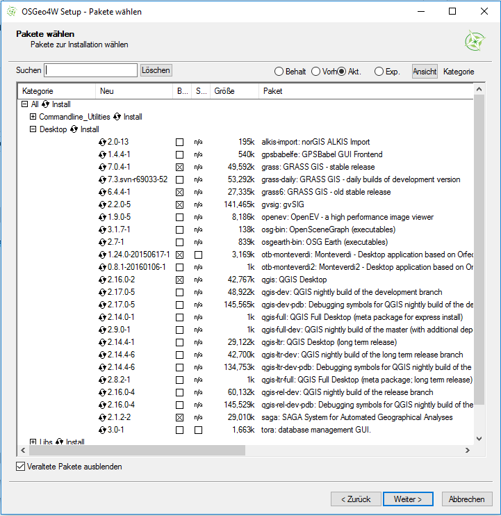Screen dimensions: 501x516
Task: Cycle action icon for qgis-full 2.14.0-1
Action: (102, 317)
